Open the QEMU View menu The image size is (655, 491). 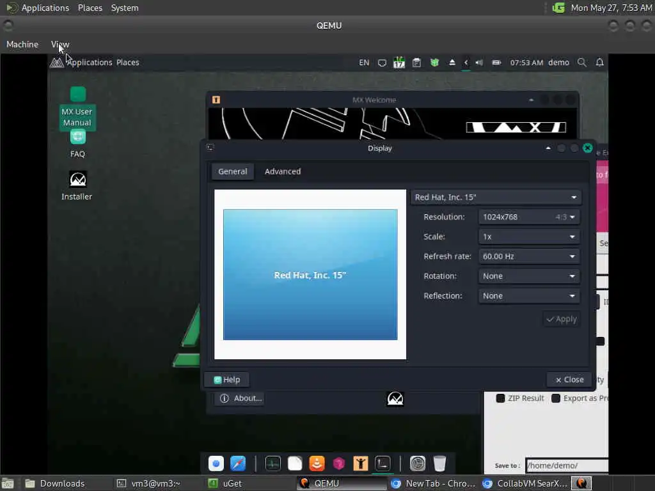pyautogui.click(x=60, y=44)
